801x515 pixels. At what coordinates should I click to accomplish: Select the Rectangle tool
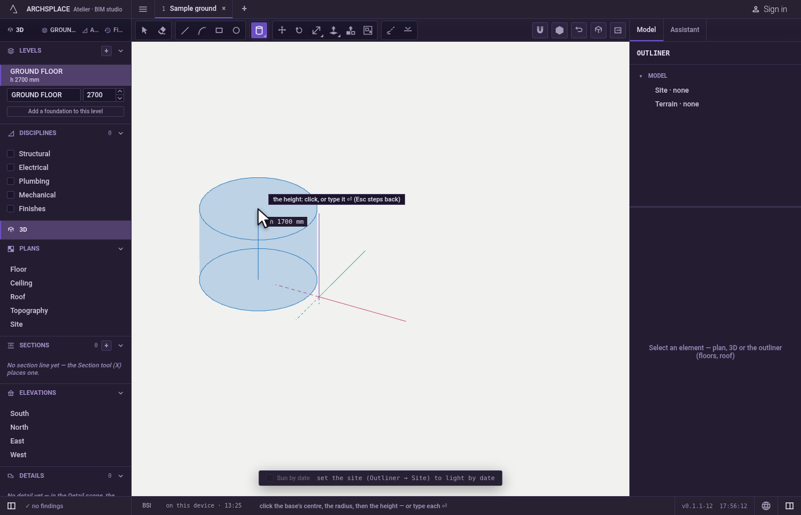pyautogui.click(x=219, y=30)
